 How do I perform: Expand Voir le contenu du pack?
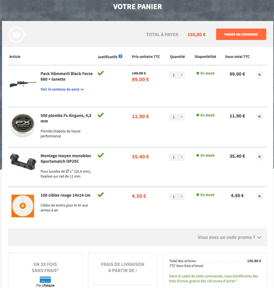click(x=62, y=89)
